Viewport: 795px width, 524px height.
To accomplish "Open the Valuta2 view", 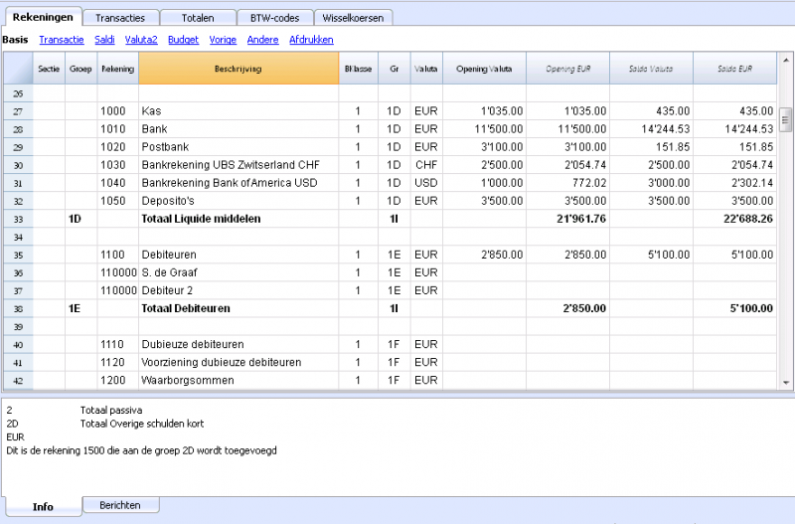I will pos(141,40).
